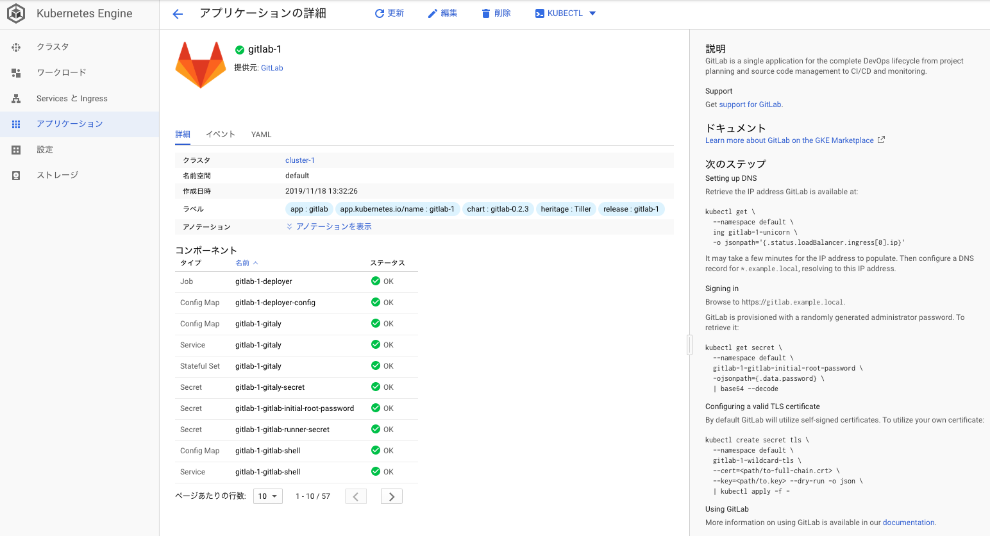The width and height of the screenshot is (990, 536).
Task: Open the KUBECTL dropdown menu
Action: click(x=565, y=13)
